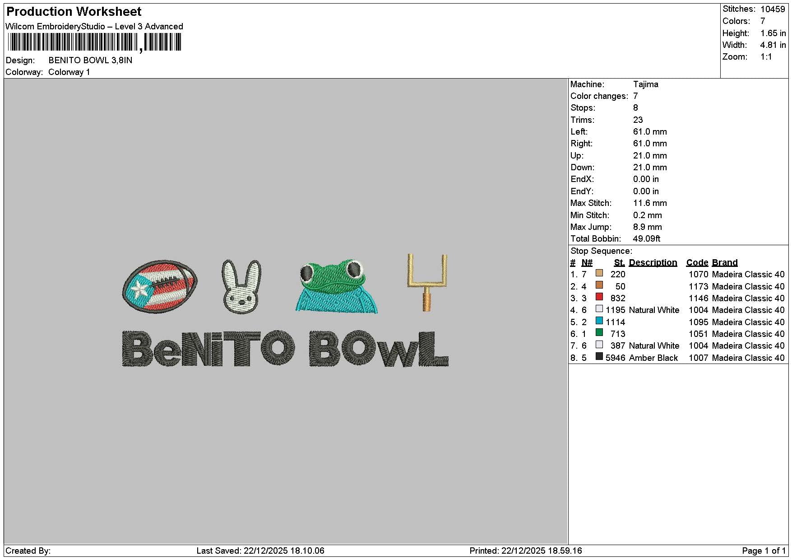Select the teal swatch for code 1095
792x560 pixels.
click(x=599, y=321)
